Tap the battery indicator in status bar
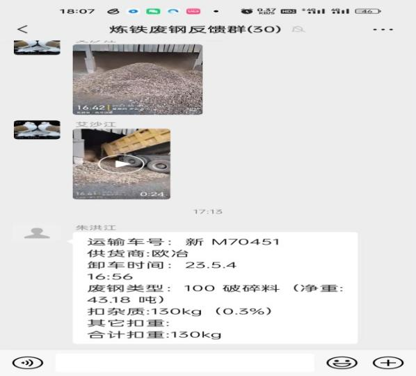This screenshot has height=376, width=416. [368, 11]
